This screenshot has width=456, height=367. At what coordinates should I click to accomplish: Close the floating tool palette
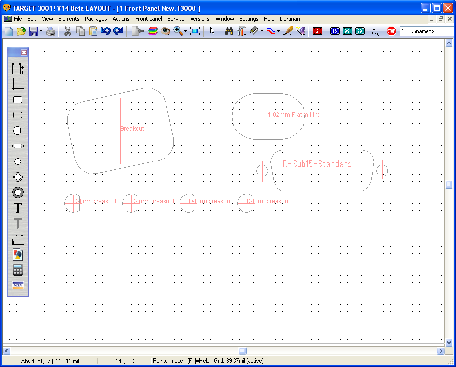[24, 52]
